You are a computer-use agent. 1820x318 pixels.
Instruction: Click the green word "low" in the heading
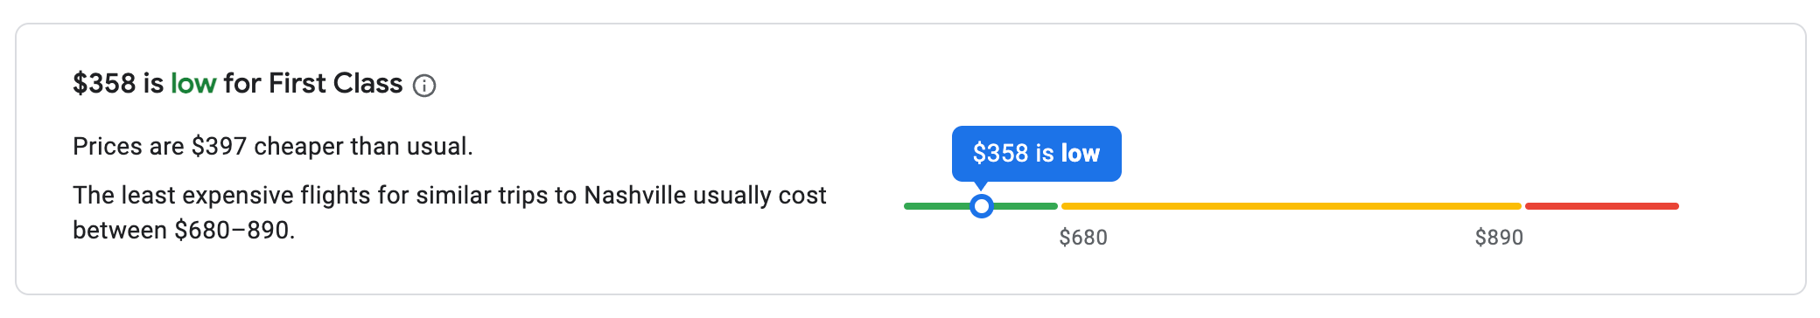pyautogui.click(x=193, y=84)
